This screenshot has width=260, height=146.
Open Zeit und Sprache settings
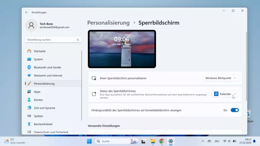(53, 108)
